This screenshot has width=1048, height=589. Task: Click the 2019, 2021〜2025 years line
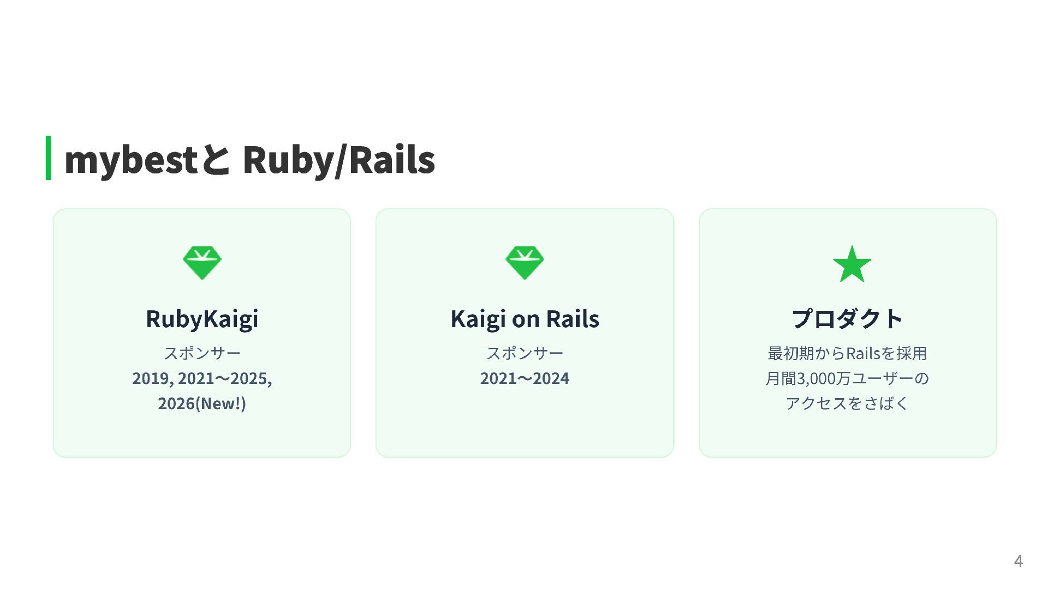coord(202,378)
